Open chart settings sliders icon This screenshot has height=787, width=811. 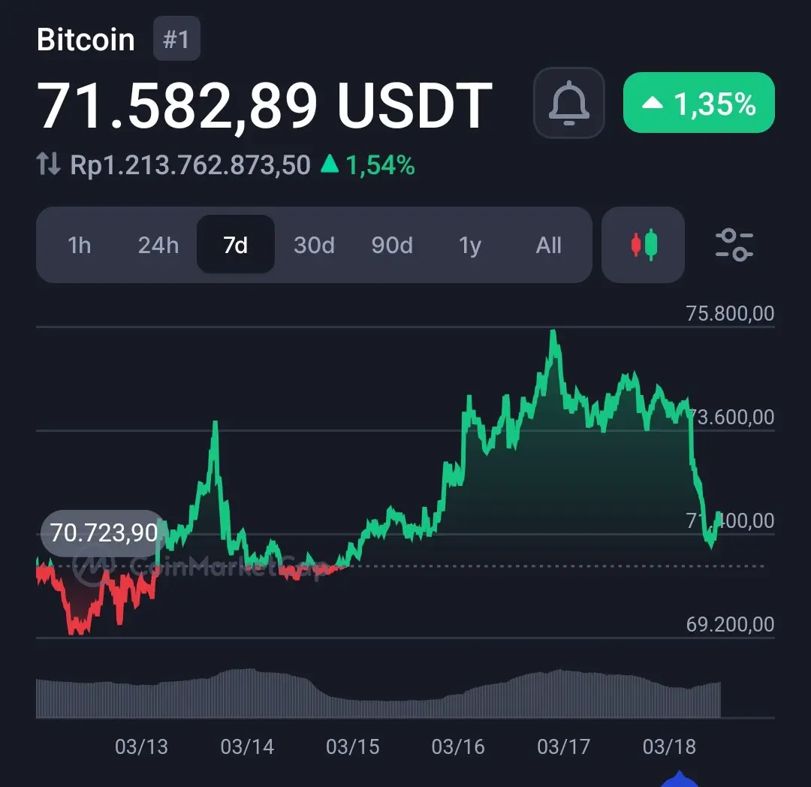click(x=734, y=245)
